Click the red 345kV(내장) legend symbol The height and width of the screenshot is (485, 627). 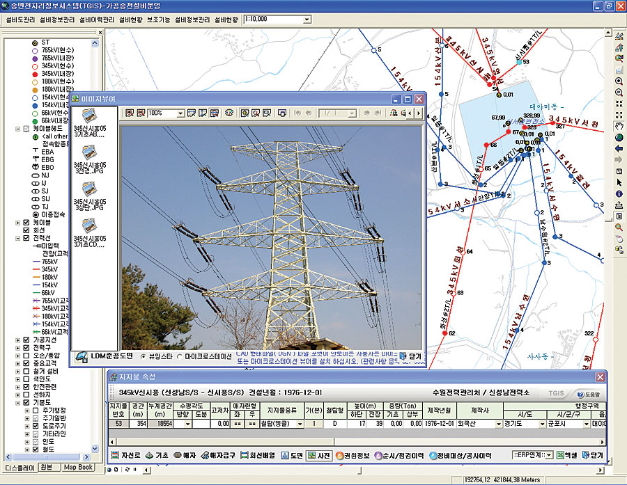(33, 73)
